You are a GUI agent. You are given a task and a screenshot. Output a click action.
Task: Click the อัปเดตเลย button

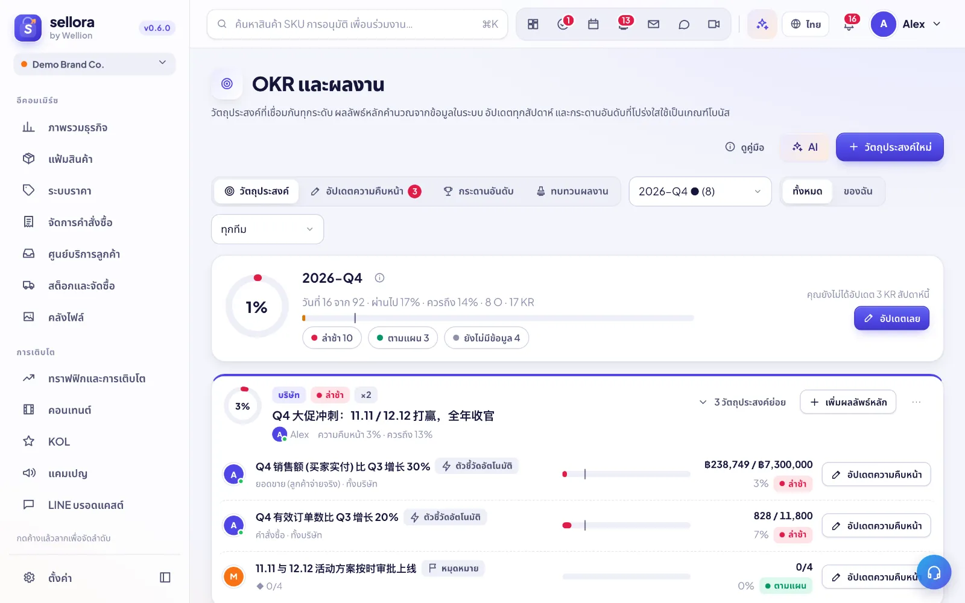(x=891, y=318)
